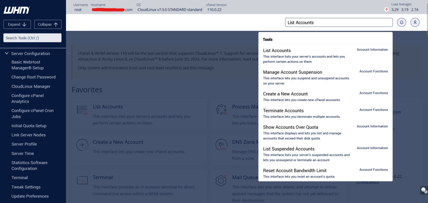Image resolution: width=428 pixels, height=203 pixels.
Task: Expand all sidebar menu sections
Action: pos(17,24)
